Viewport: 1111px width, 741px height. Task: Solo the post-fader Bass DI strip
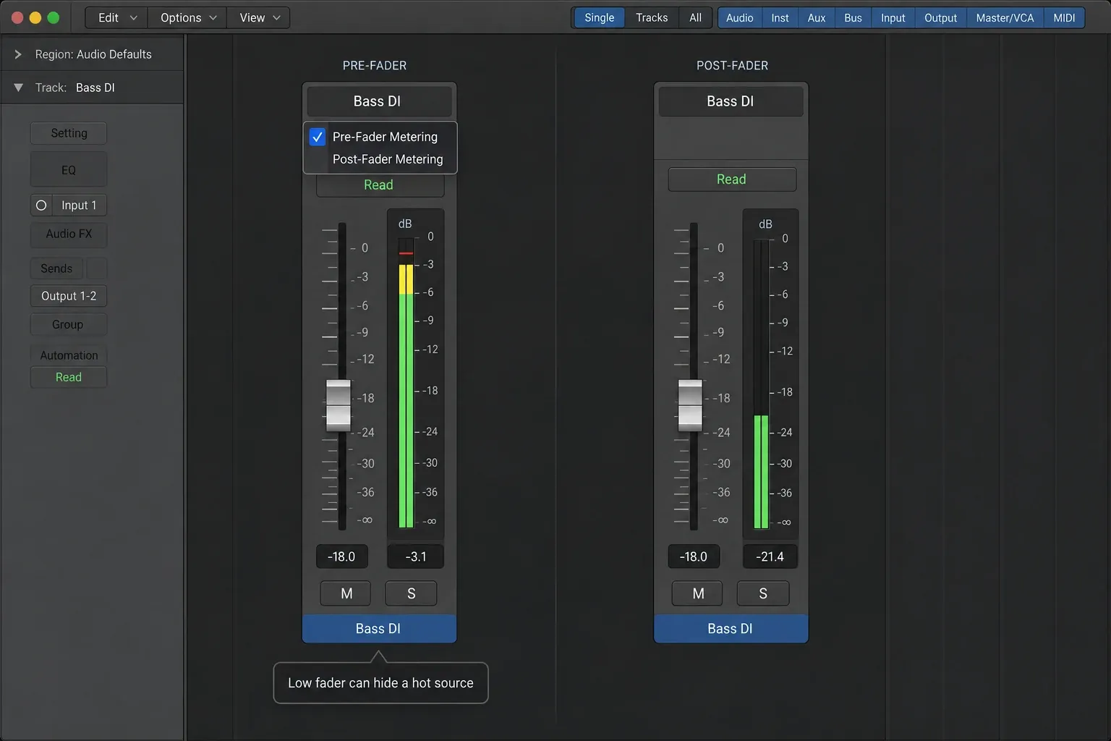(x=763, y=593)
